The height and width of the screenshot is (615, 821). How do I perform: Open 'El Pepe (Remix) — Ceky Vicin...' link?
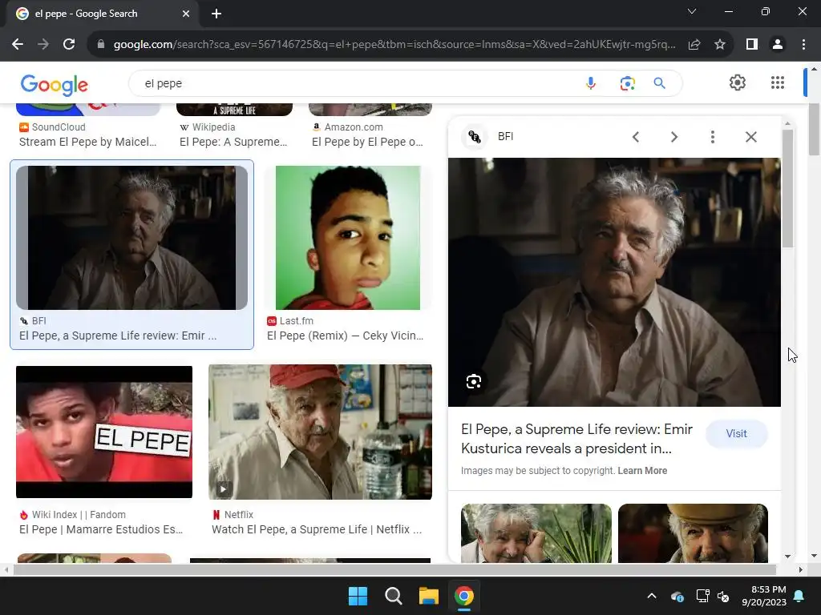pos(345,336)
